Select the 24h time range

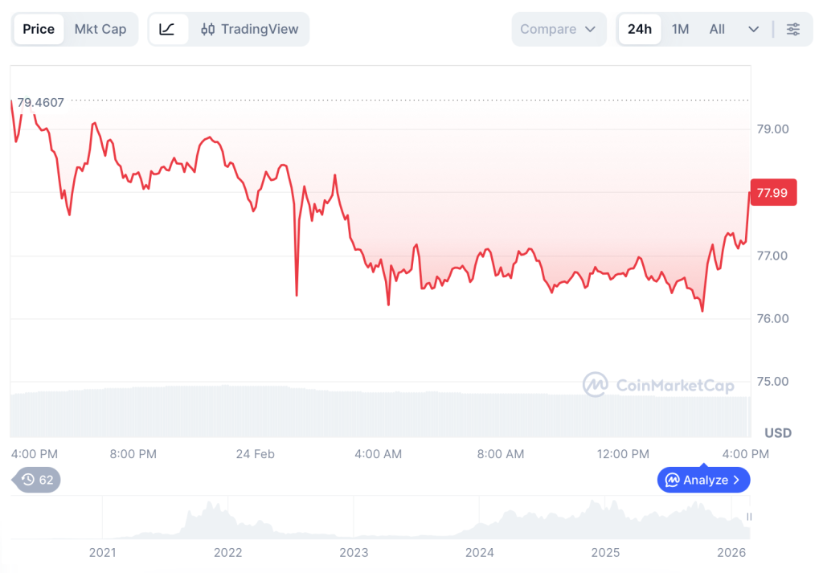click(640, 30)
